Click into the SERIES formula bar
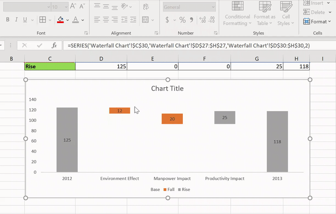The width and height of the screenshot is (336, 214). (x=199, y=45)
